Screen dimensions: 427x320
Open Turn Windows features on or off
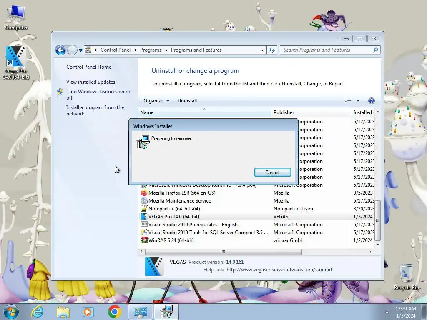coord(98,95)
